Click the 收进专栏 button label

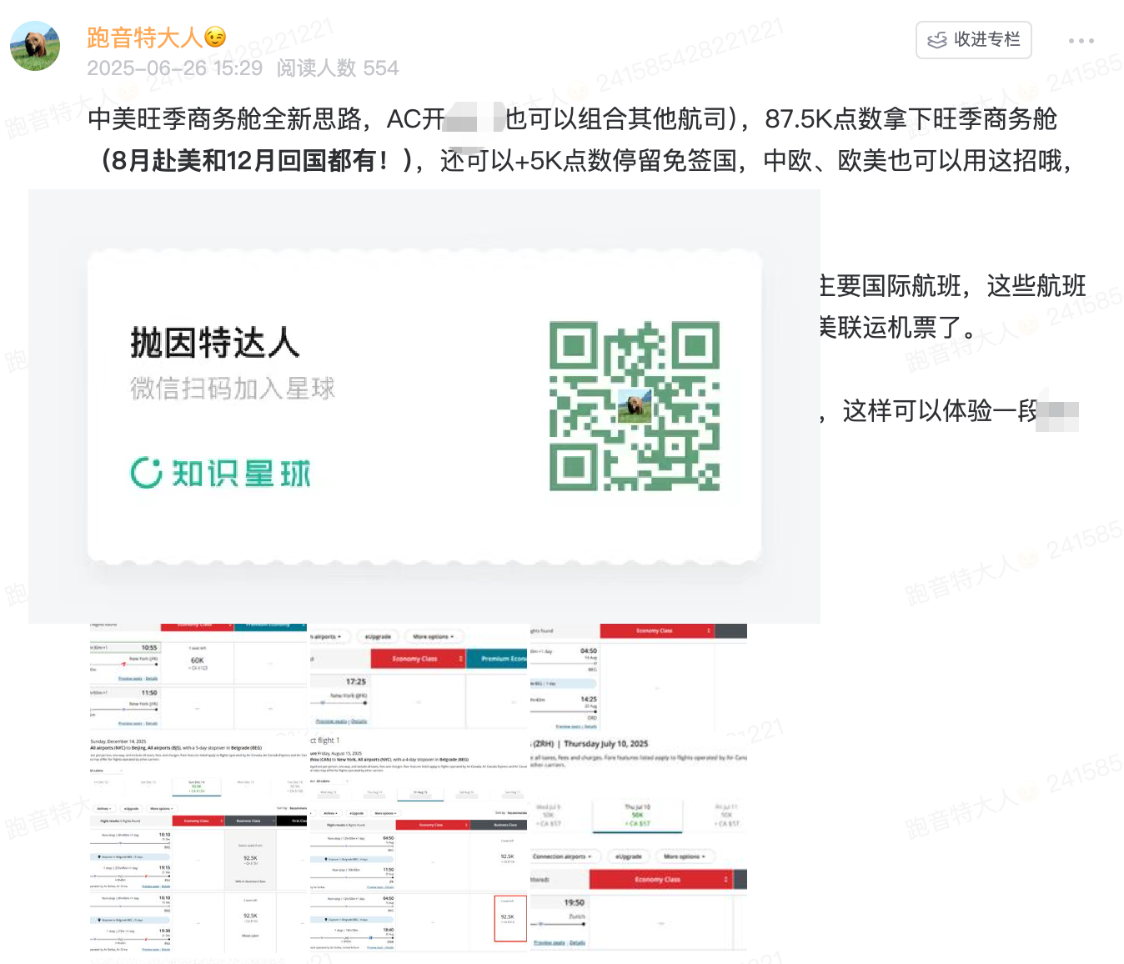click(986, 39)
